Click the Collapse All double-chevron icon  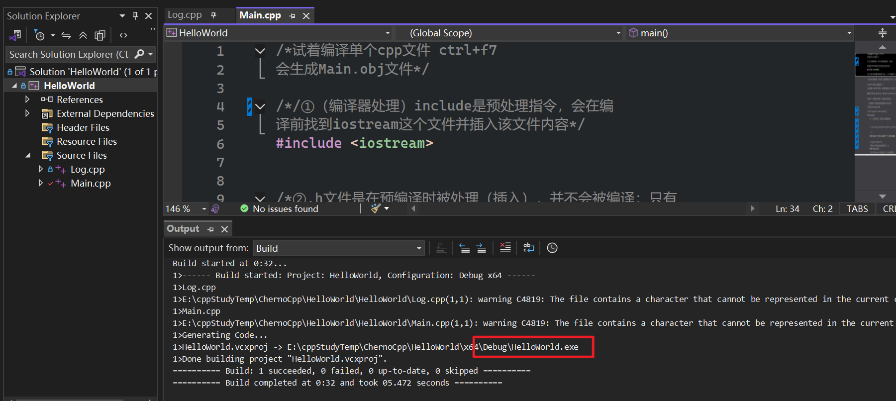[83, 35]
